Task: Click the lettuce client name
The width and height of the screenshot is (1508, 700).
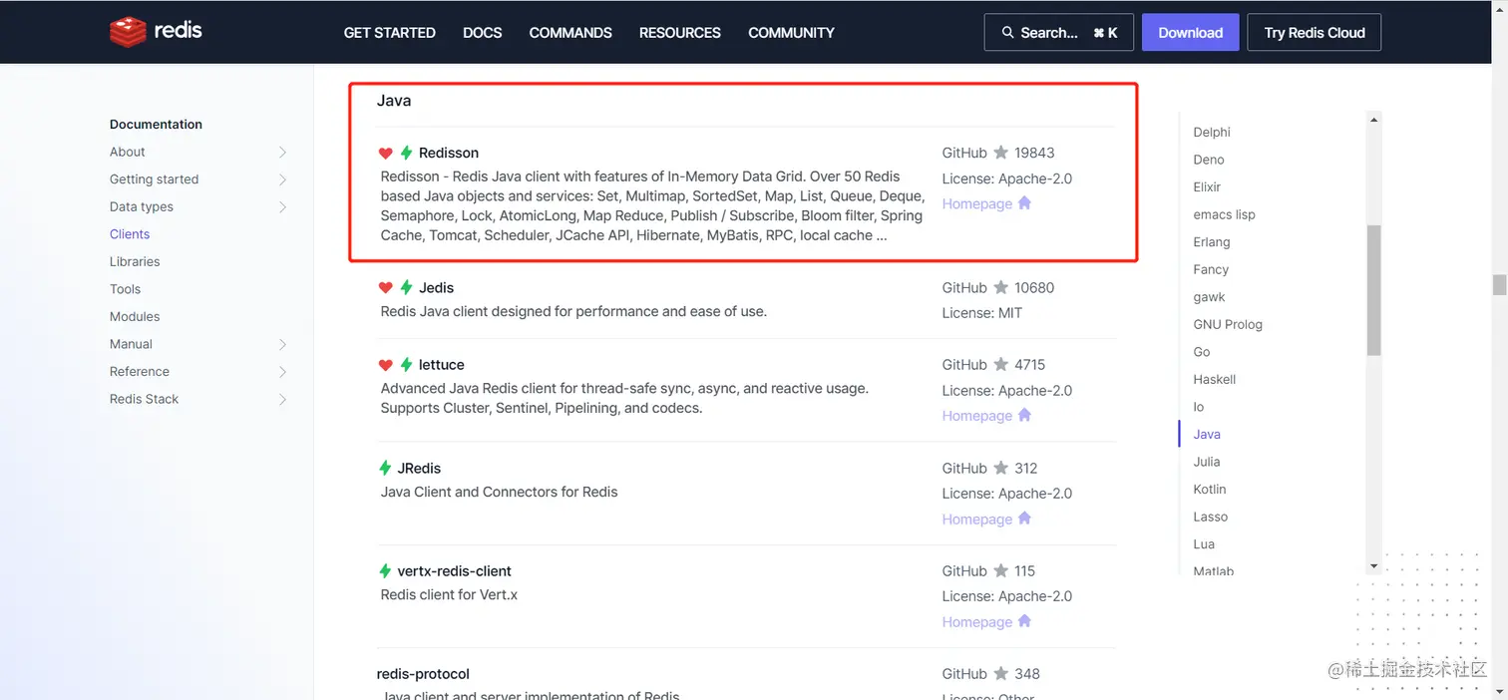Action: (x=442, y=365)
